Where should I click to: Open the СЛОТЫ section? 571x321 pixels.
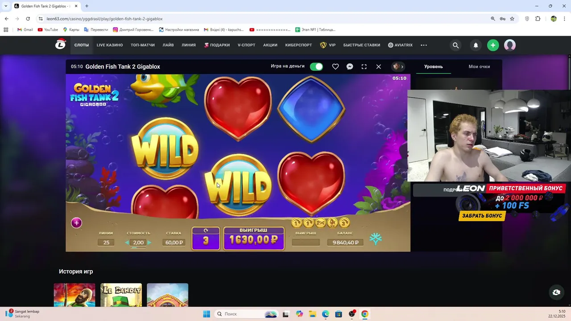(x=82, y=45)
